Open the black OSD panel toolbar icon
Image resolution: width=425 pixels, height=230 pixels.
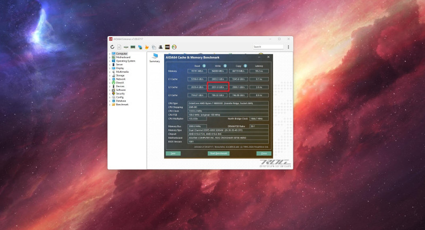(x=167, y=47)
